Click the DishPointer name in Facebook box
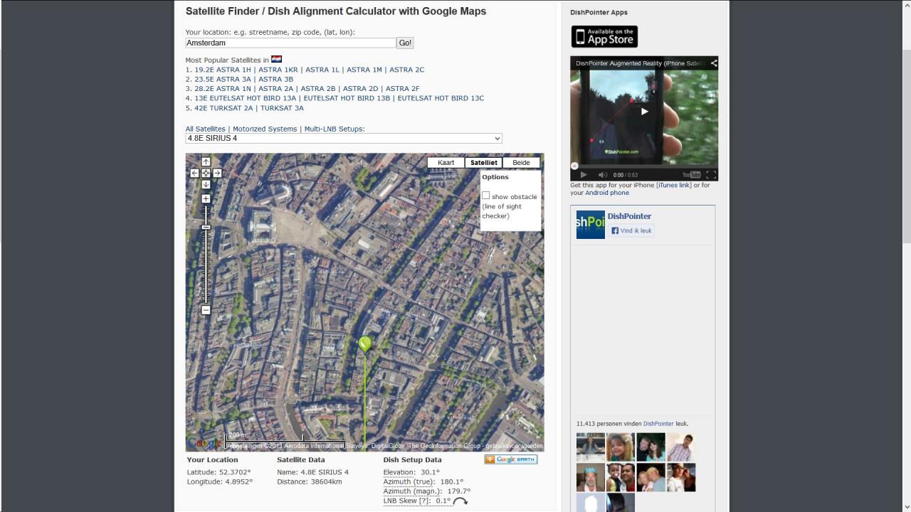The height and width of the screenshot is (512, 911). tap(629, 216)
